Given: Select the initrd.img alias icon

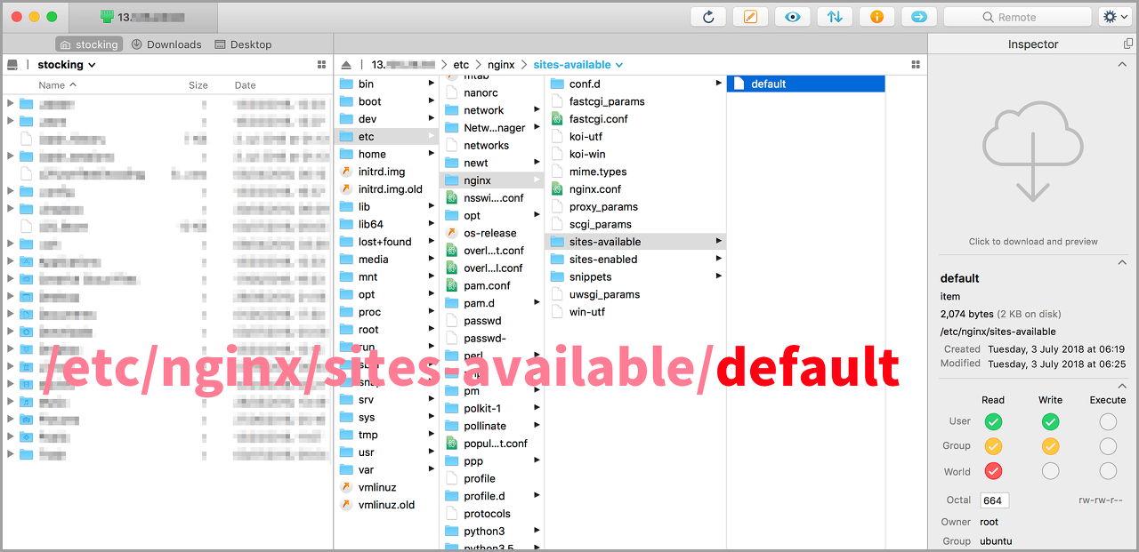Looking at the screenshot, I should coord(347,172).
